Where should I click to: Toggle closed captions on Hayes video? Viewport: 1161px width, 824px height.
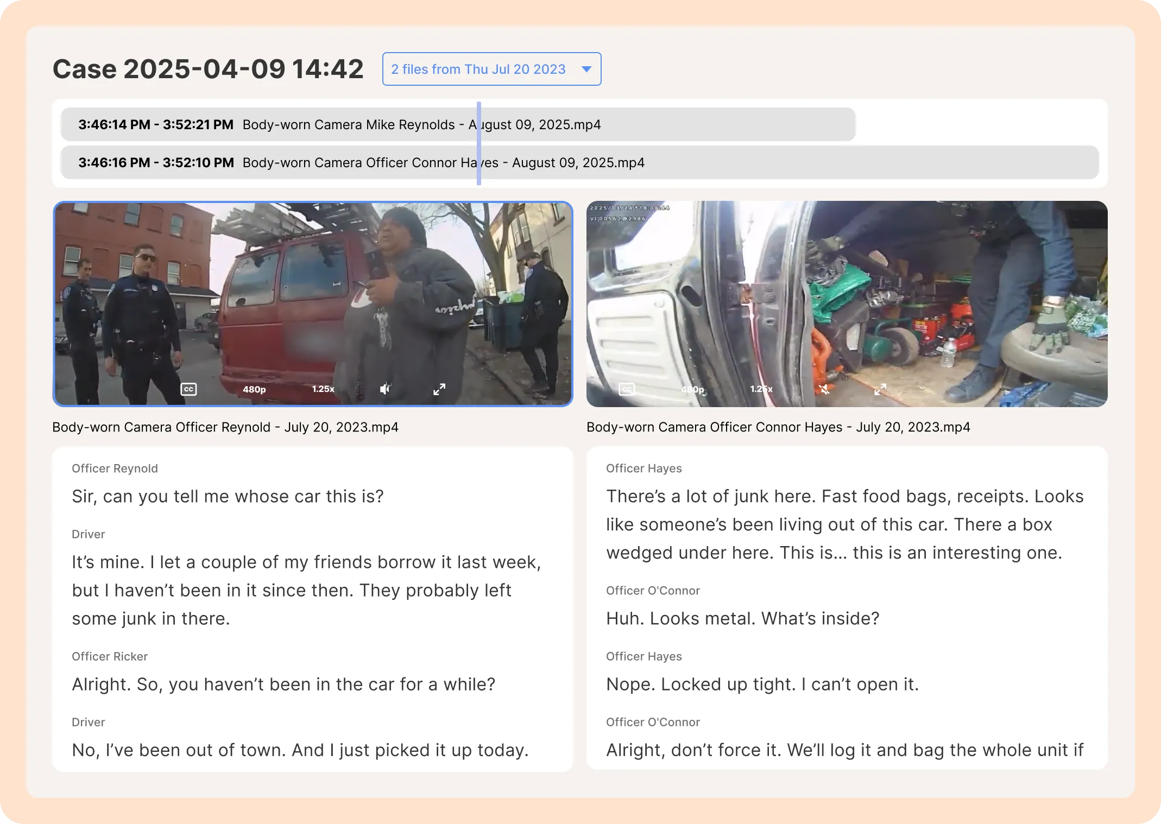tap(627, 389)
